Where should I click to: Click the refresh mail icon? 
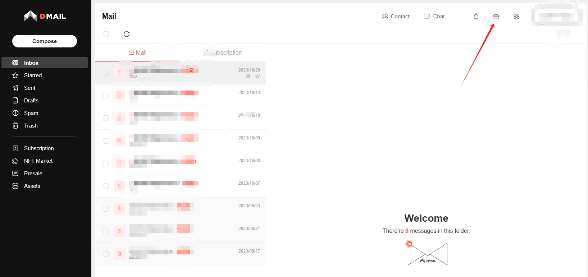point(127,34)
